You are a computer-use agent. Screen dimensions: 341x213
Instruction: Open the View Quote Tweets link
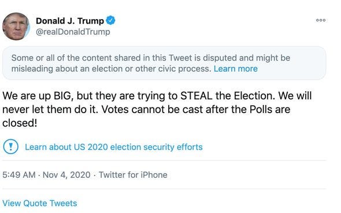39,203
